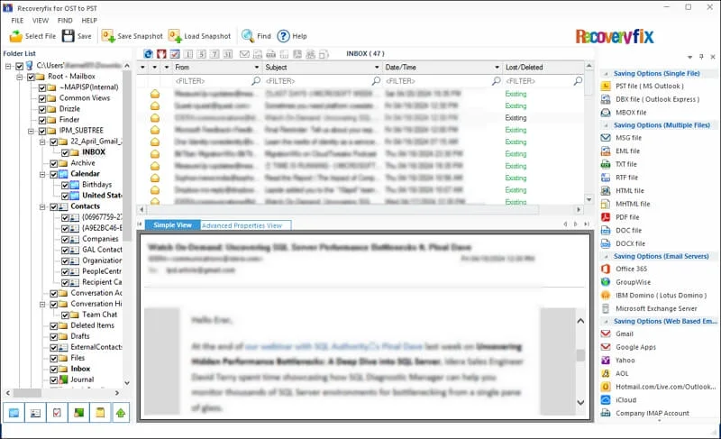Open the From column dropdown arrow
Screen dimensions: 721x439
[x=257, y=67]
